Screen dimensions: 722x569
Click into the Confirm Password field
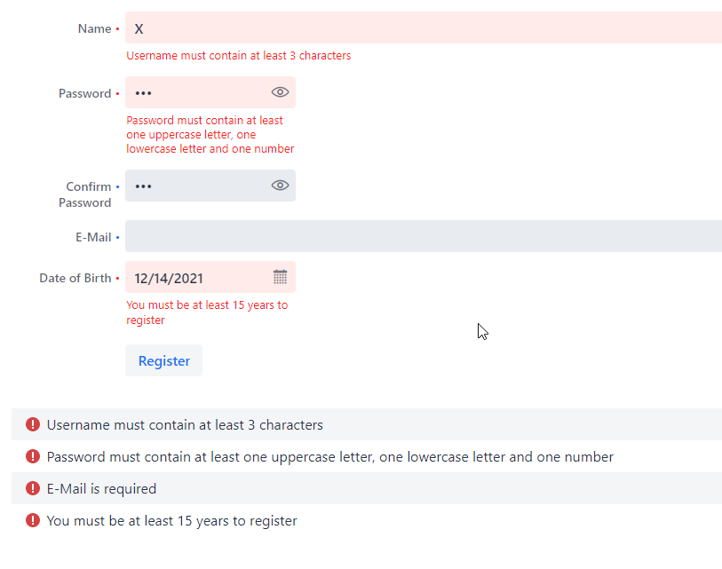(210, 186)
